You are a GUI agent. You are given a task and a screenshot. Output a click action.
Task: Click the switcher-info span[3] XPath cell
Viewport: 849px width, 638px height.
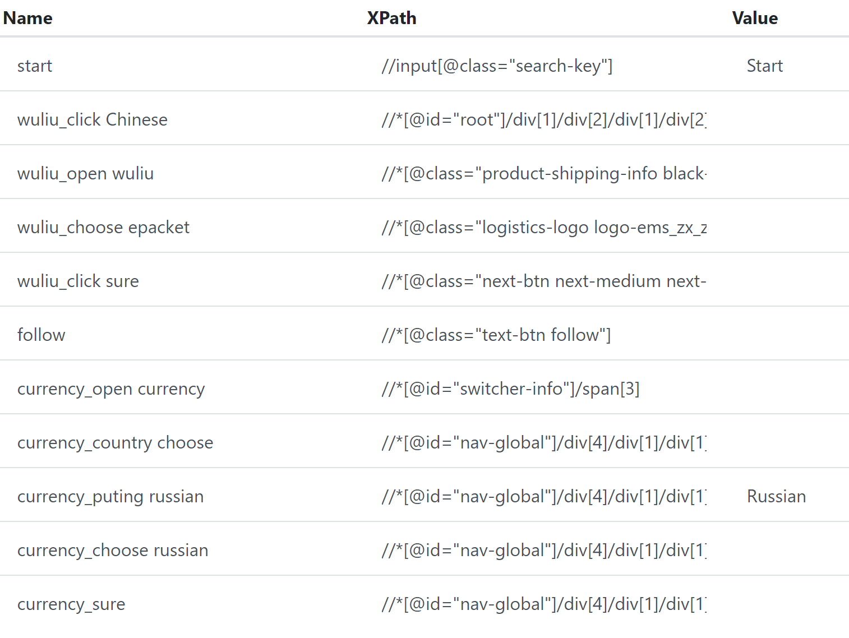click(x=510, y=389)
